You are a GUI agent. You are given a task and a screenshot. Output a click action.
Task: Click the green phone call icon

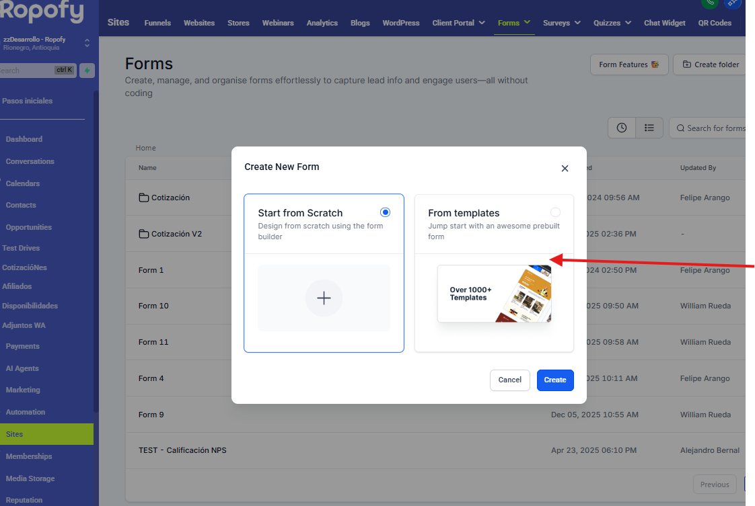709,3
